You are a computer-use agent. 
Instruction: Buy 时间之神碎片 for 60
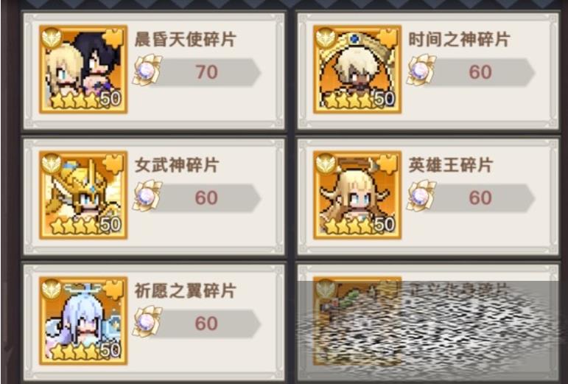(480, 71)
